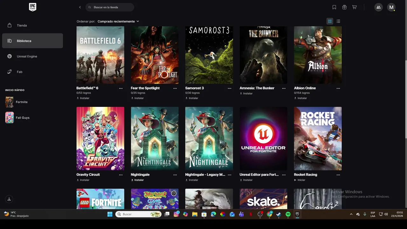Go back using the arrow beside search
The width and height of the screenshot is (407, 229).
80,7
